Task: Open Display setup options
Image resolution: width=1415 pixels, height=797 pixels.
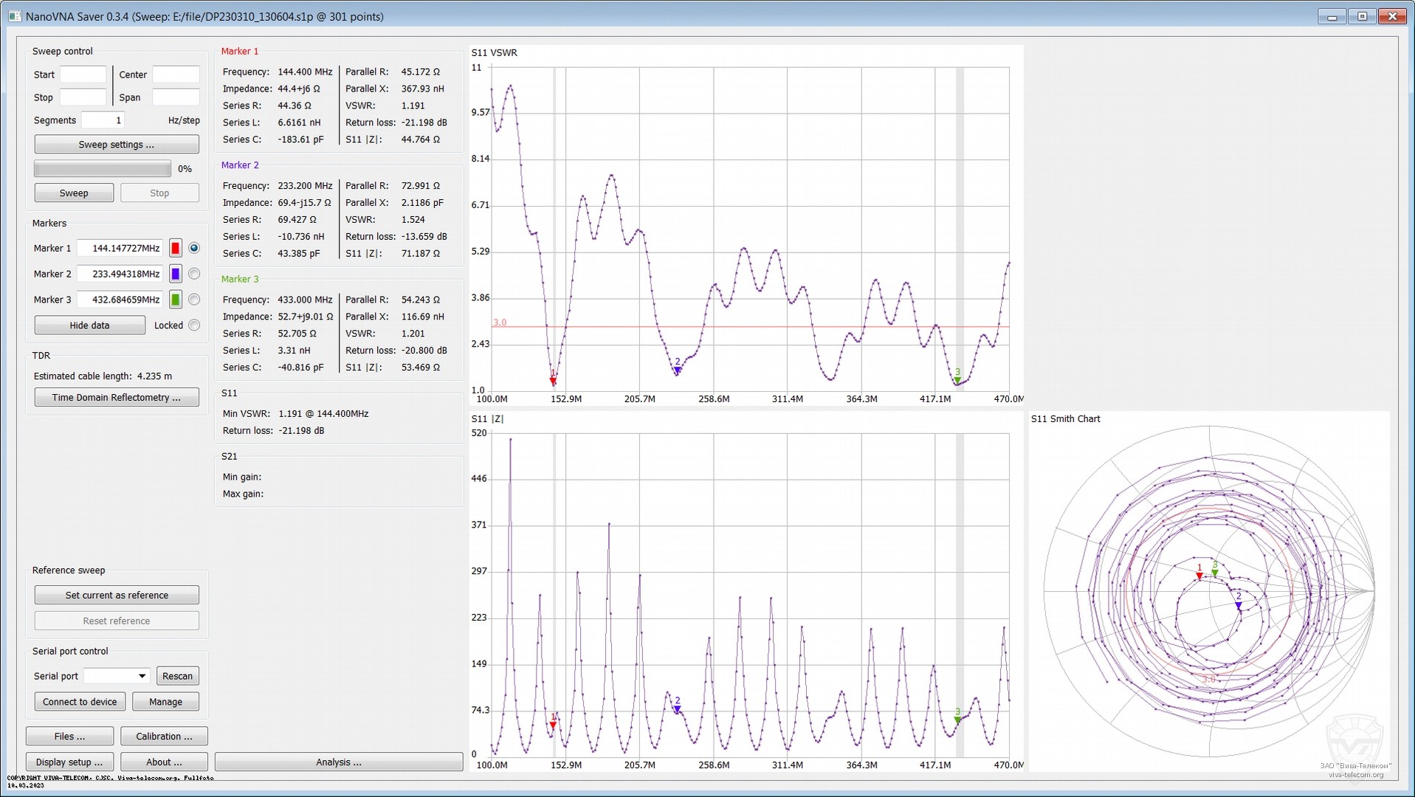Action: (x=69, y=762)
